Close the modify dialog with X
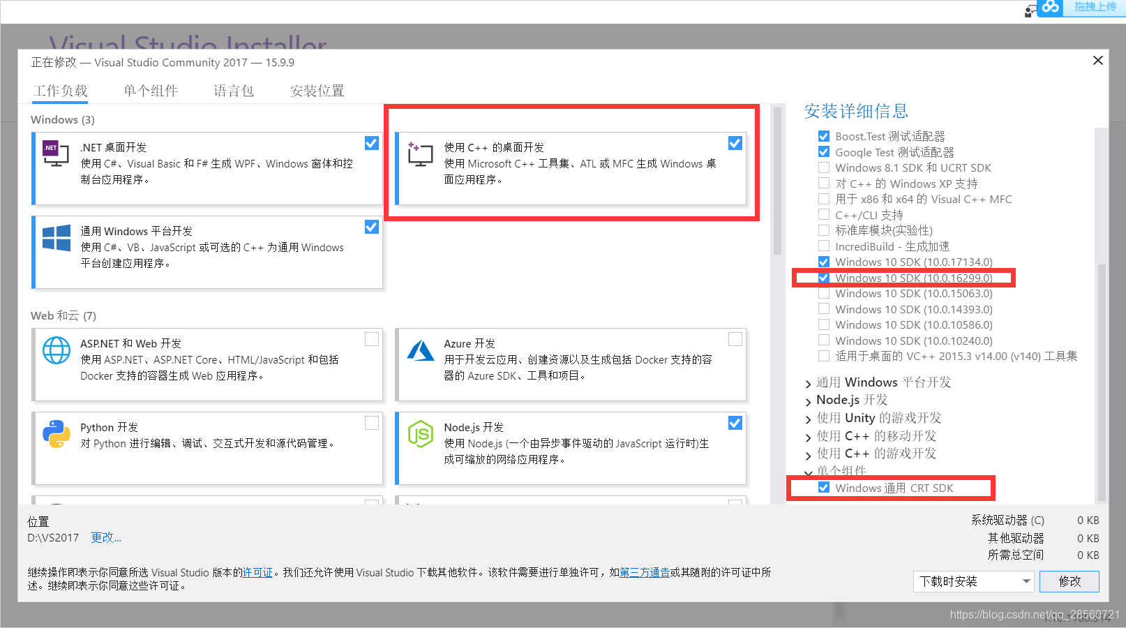The height and width of the screenshot is (628, 1126). pyautogui.click(x=1097, y=61)
